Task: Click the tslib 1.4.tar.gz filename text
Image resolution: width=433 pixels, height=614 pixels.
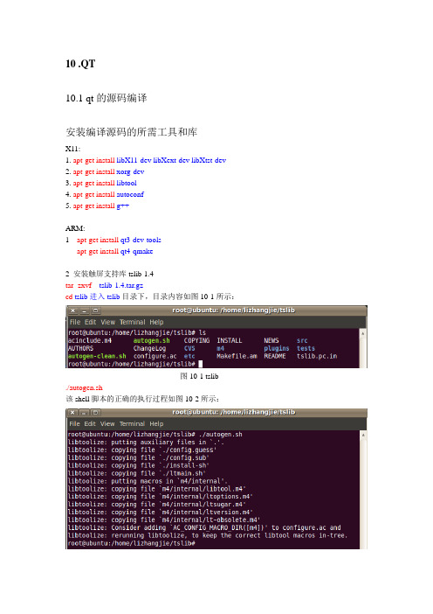Action: point(121,285)
